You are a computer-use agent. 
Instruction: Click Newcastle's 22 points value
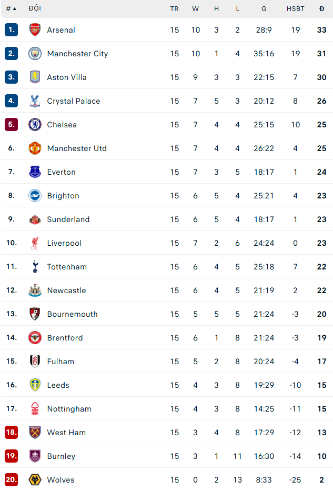[321, 290]
